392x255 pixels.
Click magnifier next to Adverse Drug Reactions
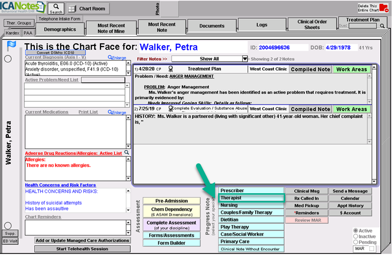127,152
